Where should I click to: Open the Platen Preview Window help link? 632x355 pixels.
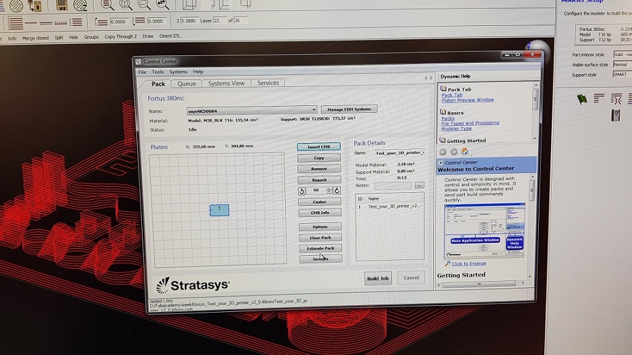[467, 100]
